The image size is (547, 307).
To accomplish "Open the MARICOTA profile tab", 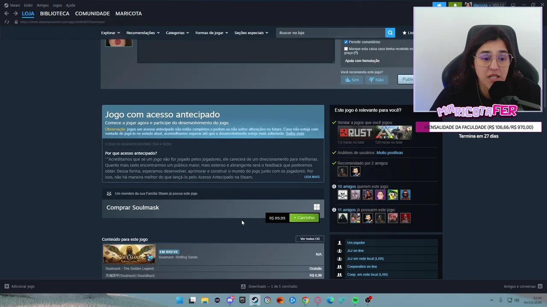I will coord(129,14).
